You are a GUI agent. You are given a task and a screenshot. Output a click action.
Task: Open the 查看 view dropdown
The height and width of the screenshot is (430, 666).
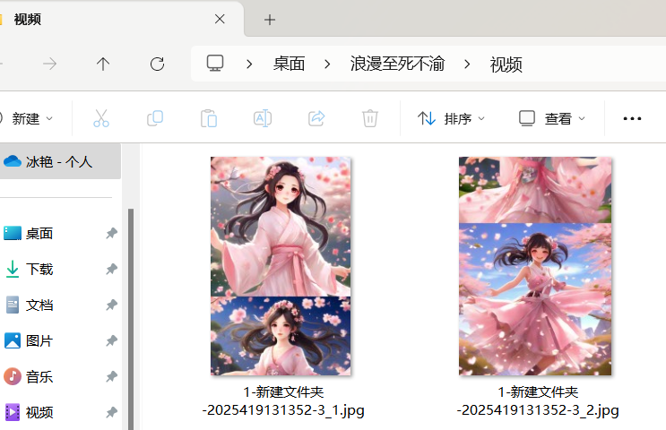pos(552,118)
